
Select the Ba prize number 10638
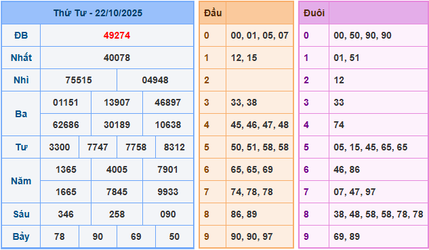click(x=167, y=125)
